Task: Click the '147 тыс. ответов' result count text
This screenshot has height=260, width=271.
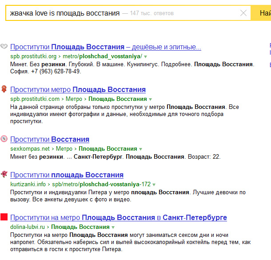Action: [152, 13]
